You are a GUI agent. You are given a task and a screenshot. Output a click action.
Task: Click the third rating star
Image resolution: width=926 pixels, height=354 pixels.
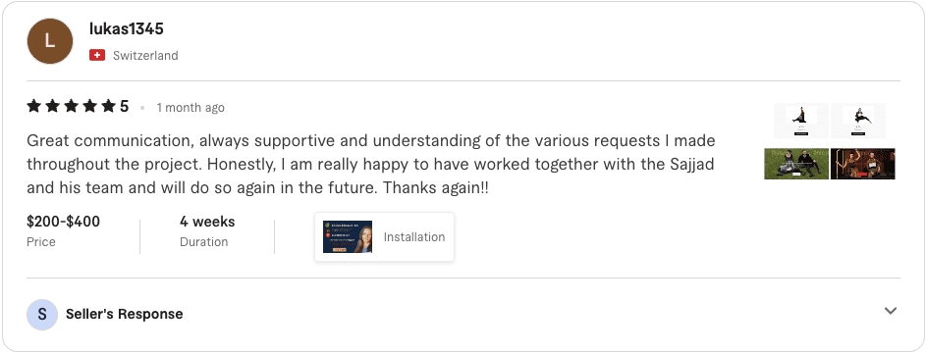pyautogui.click(x=71, y=106)
